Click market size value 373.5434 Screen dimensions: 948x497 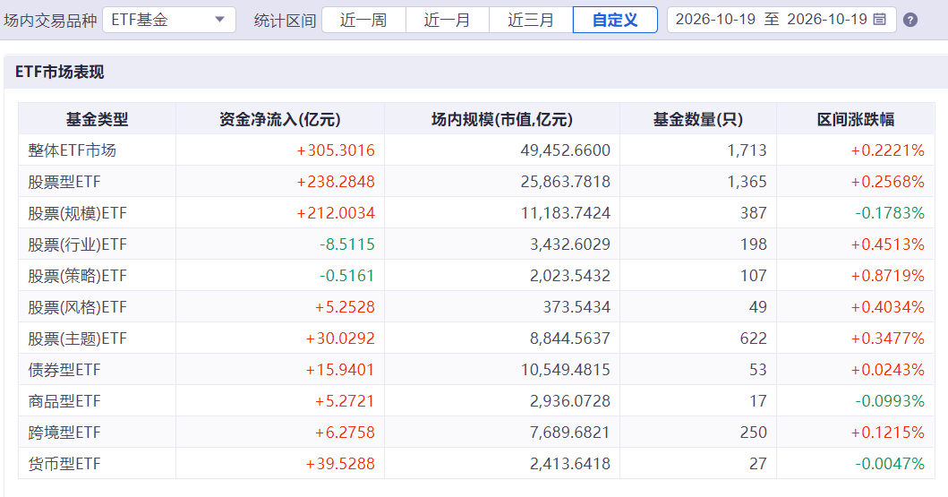coord(576,307)
